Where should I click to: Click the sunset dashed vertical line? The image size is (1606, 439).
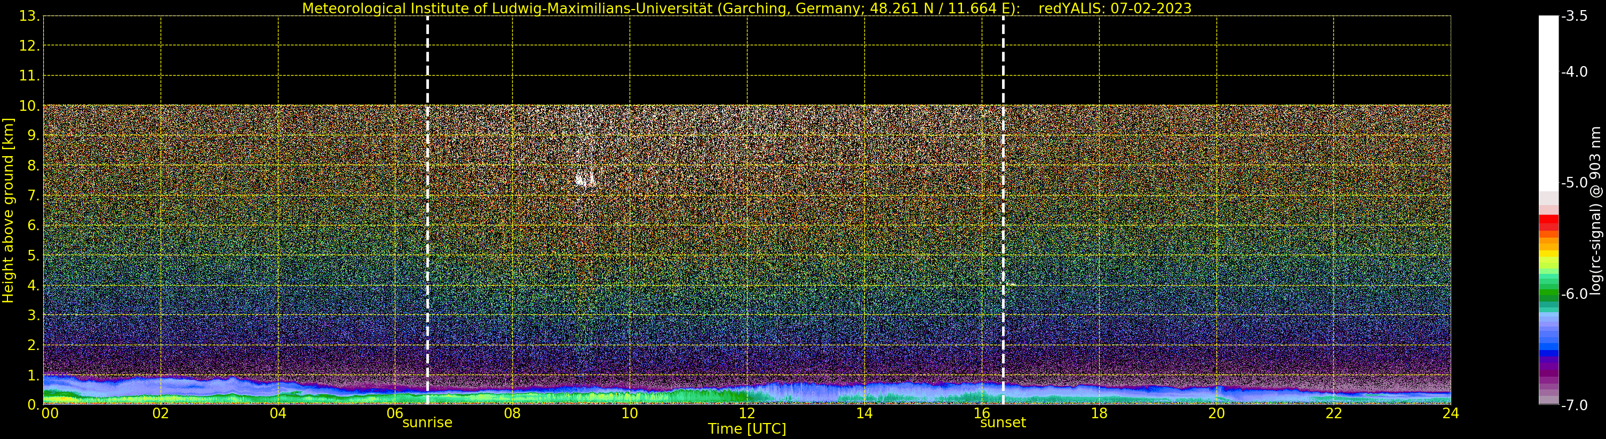(x=1003, y=210)
